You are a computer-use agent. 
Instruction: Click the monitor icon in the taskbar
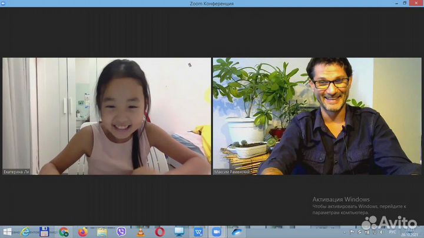click(x=179, y=232)
